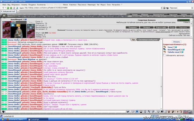Click the page icon with red mark in address toolbar
Viewport: 194px width, 121px height.
pos(14,8)
